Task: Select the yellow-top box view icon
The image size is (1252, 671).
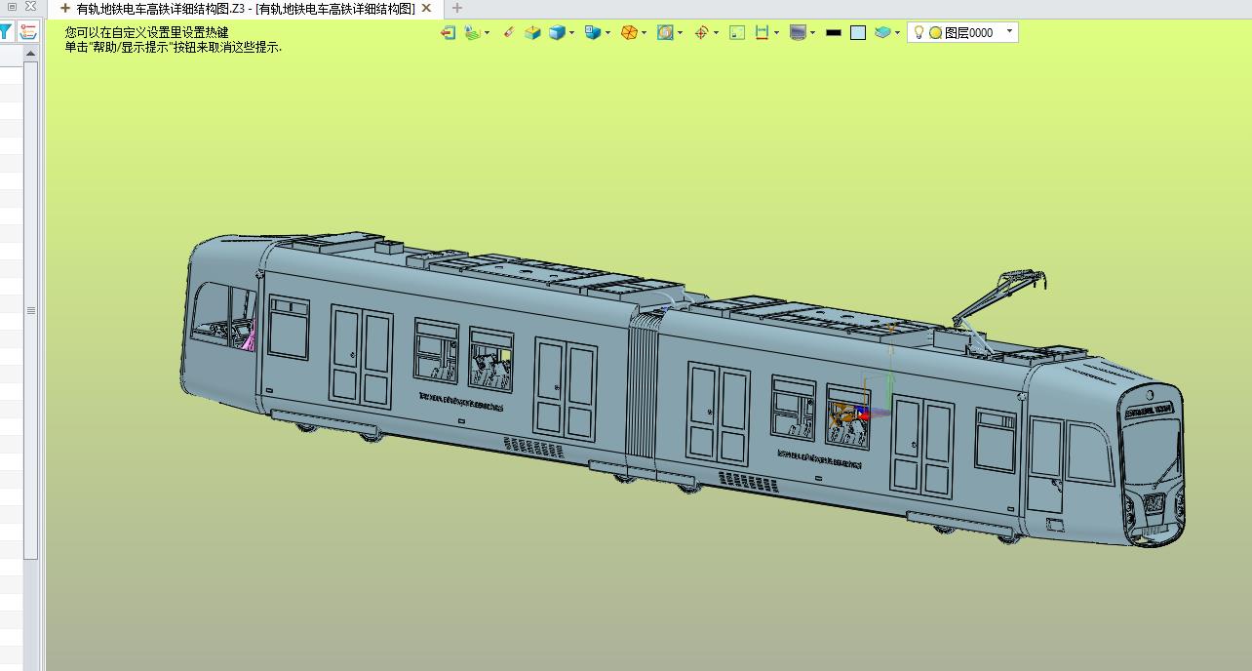Action: click(x=532, y=32)
